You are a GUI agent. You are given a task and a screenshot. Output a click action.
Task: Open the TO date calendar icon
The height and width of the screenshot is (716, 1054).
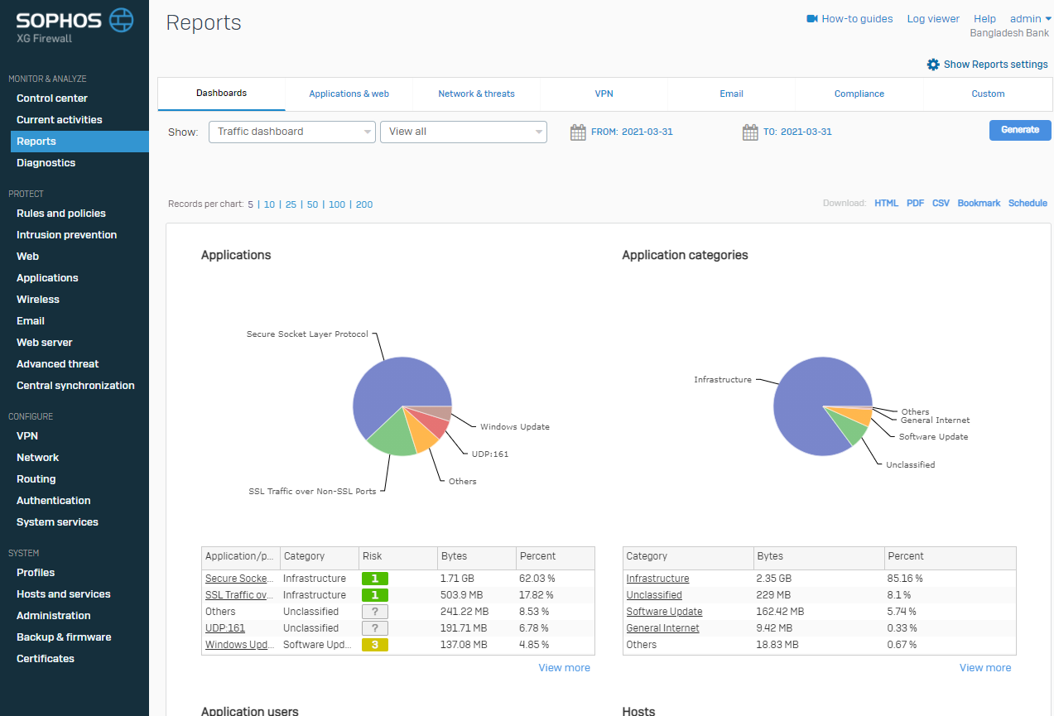point(750,132)
